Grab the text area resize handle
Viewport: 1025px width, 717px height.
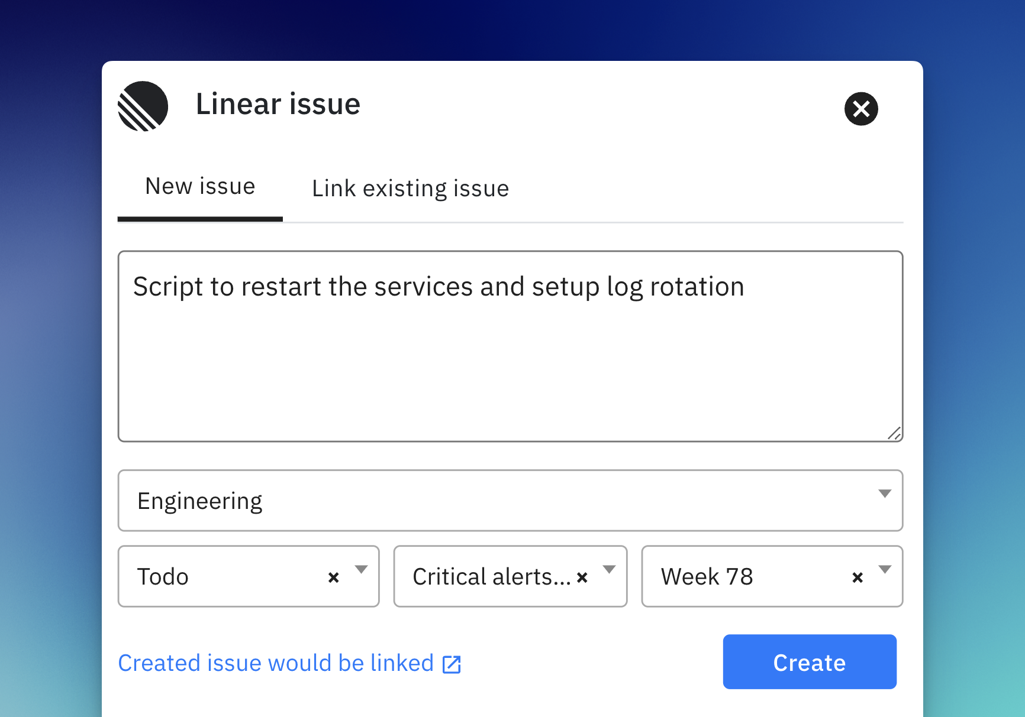[894, 434]
